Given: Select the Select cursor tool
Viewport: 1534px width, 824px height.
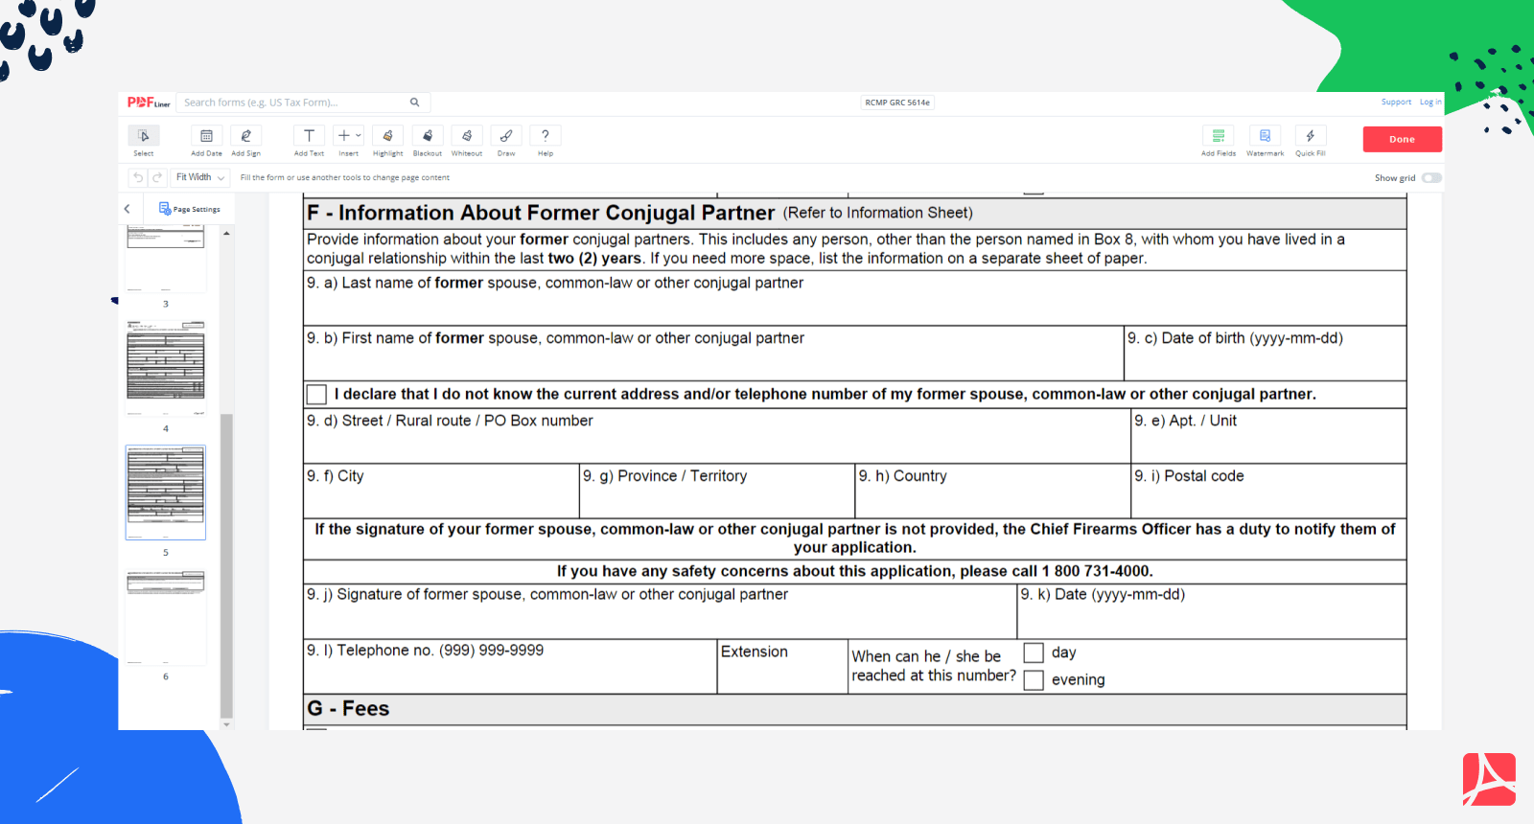Looking at the screenshot, I should pyautogui.click(x=143, y=136).
